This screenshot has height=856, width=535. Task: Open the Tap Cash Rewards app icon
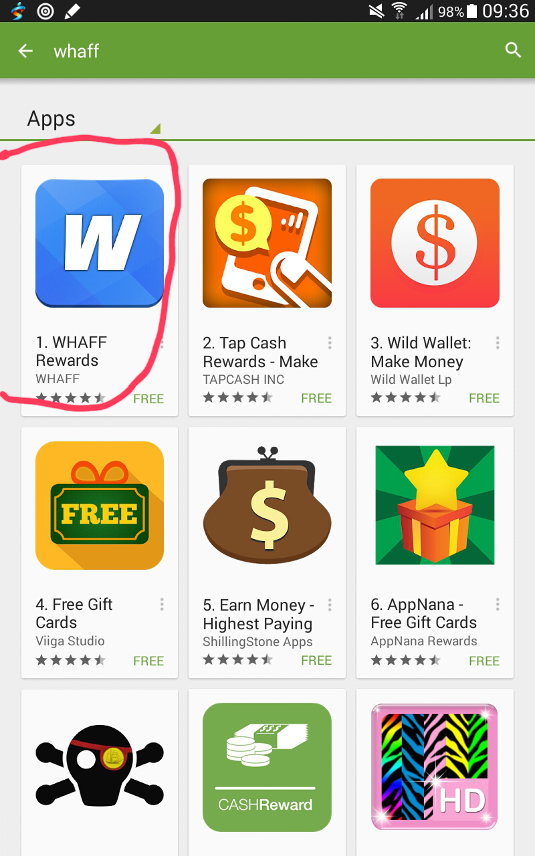pyautogui.click(x=267, y=243)
